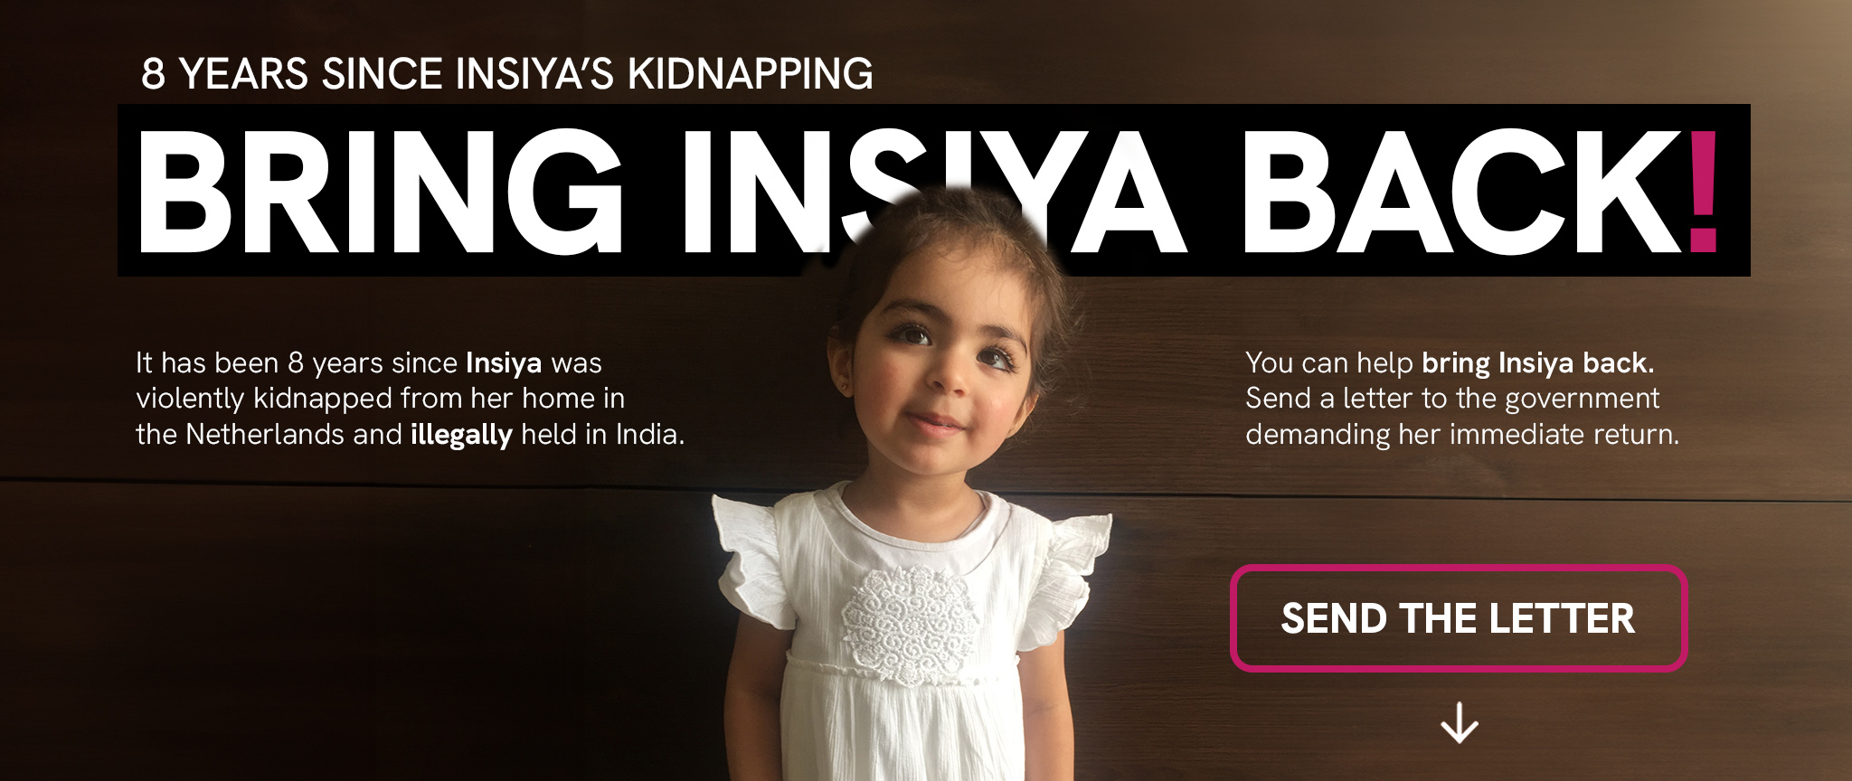Click 'violently kidnapped from her home in' line
Screen dimensions: 1852x781
tap(380, 399)
